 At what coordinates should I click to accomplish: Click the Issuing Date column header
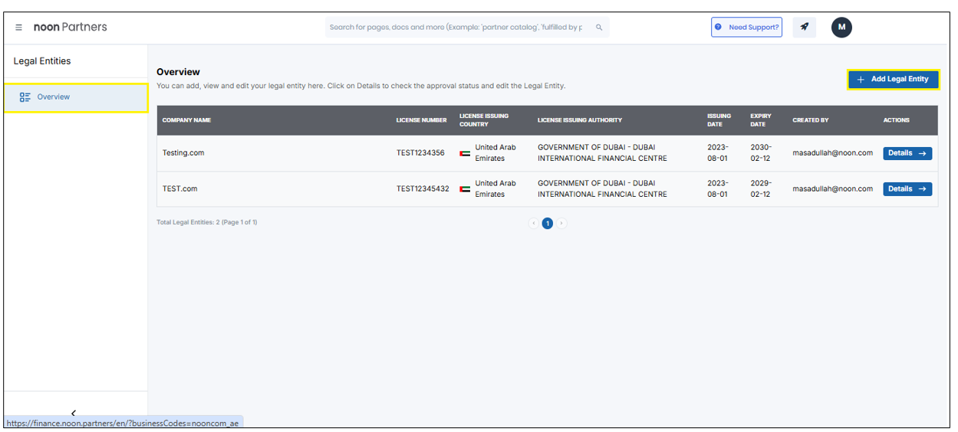click(x=719, y=120)
